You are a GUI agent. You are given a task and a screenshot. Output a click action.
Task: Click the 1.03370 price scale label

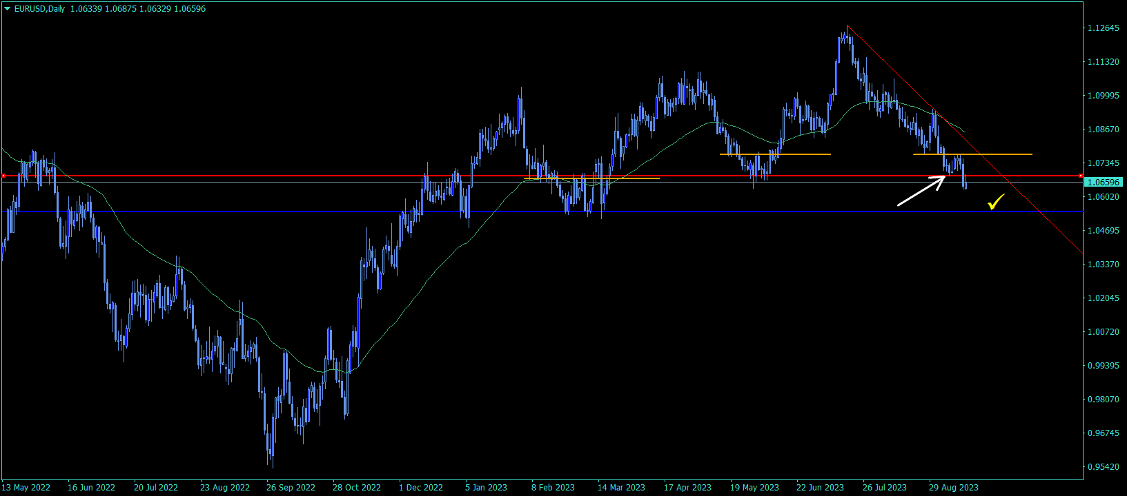point(1103,265)
